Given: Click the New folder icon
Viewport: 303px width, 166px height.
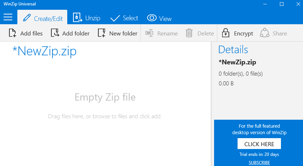Looking at the screenshot, I should tap(102, 33).
